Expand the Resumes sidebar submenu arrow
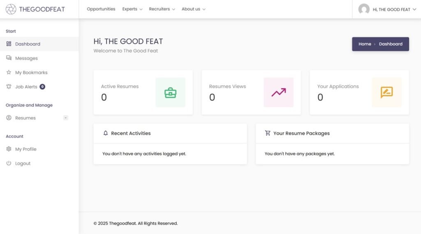 (65, 118)
